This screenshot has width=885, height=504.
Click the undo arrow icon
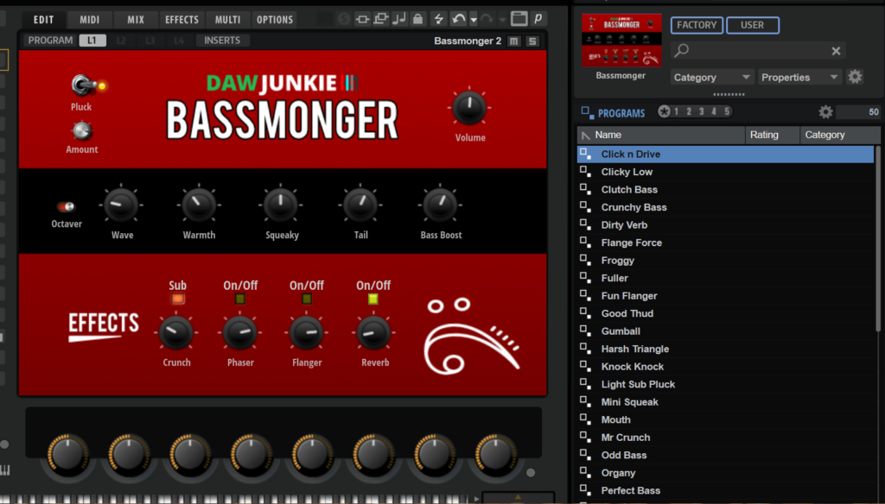coord(458,19)
